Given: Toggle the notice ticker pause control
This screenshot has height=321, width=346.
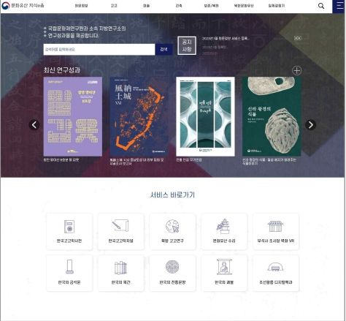Looking at the screenshot, I should 298,38.
